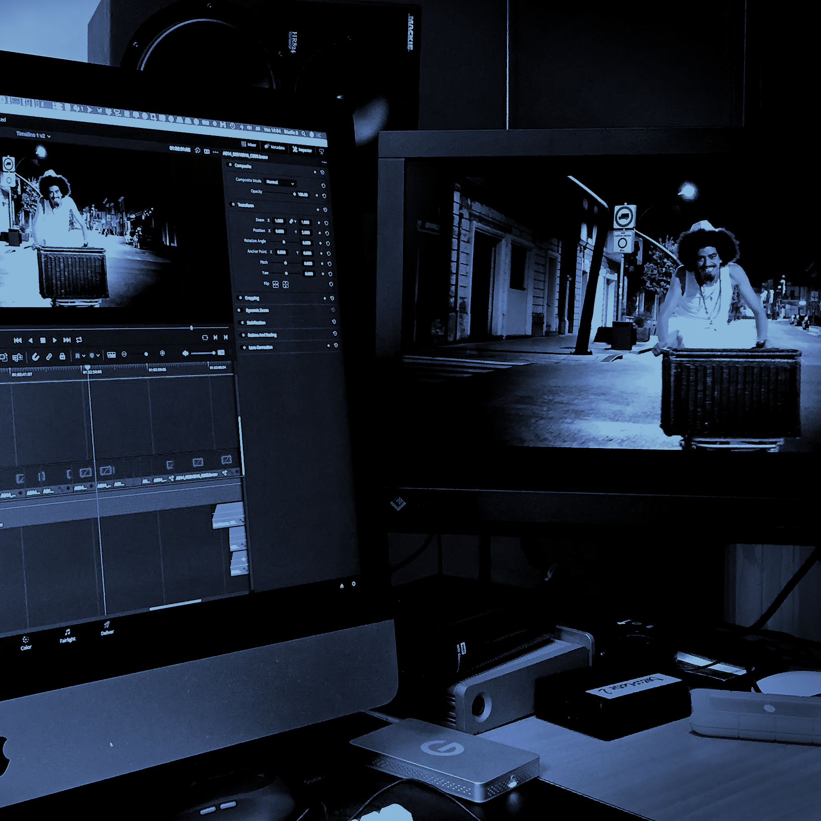Toggle timeline snapping magnet
This screenshot has height=821, width=821.
tap(35, 356)
